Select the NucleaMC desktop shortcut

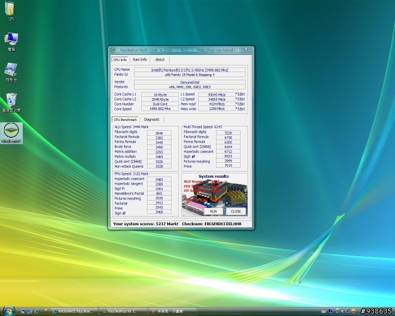(x=11, y=133)
